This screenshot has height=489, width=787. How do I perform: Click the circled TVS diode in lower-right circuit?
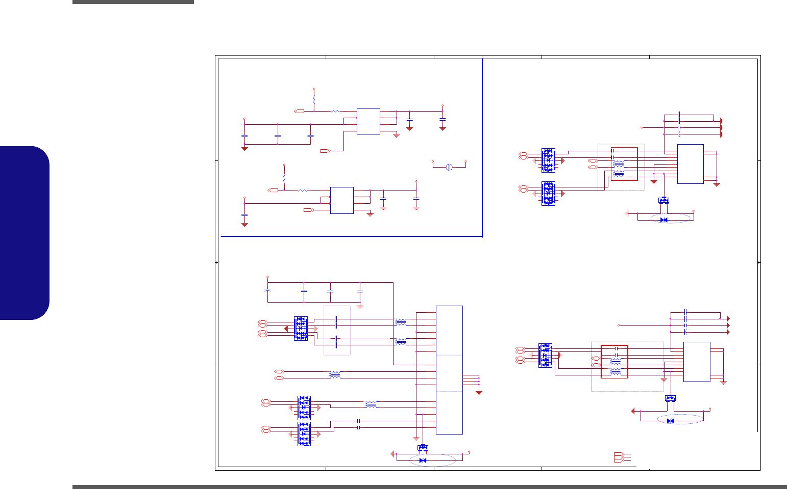(670, 421)
